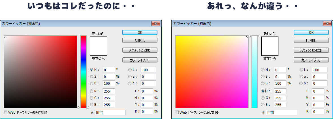333x119 pixels.
Task: Select the Lab 'a' radio button in right dialog
Action: pyautogui.click(x=301, y=77)
